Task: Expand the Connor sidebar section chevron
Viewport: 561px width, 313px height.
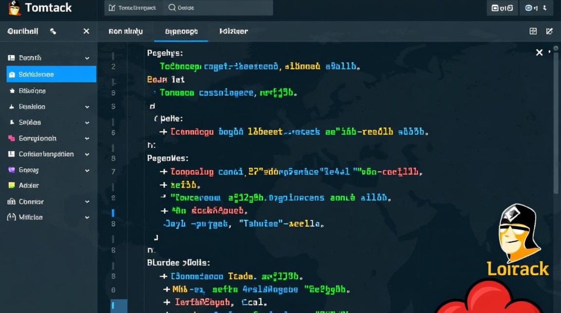Action: click(x=87, y=202)
